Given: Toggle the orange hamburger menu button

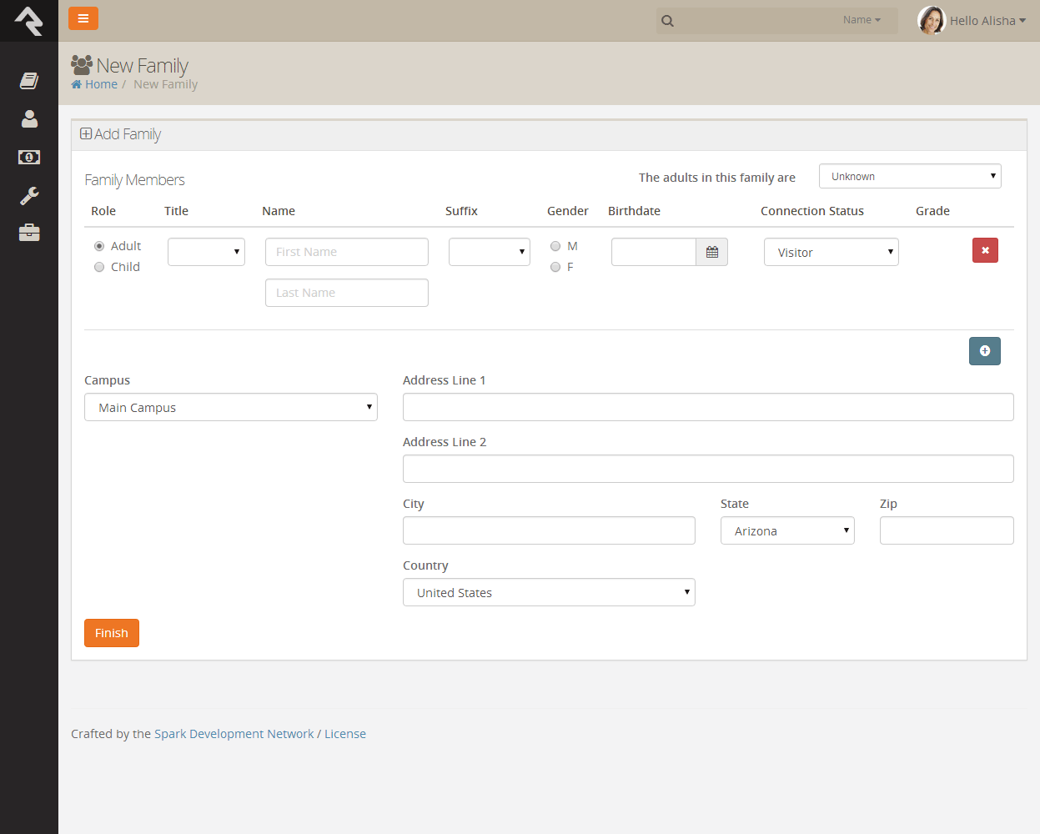Looking at the screenshot, I should 83,18.
